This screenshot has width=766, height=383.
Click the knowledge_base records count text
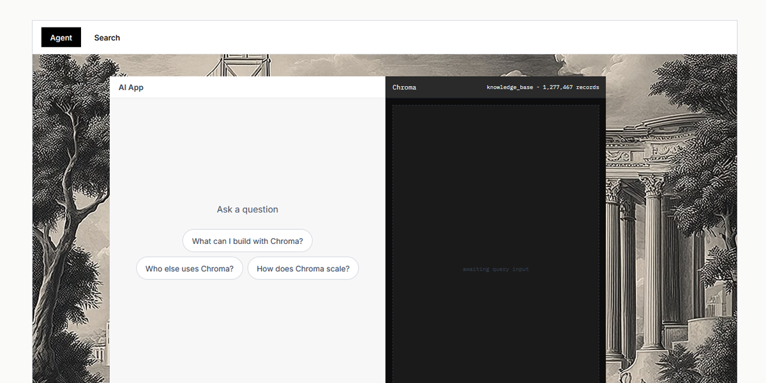[x=543, y=87]
